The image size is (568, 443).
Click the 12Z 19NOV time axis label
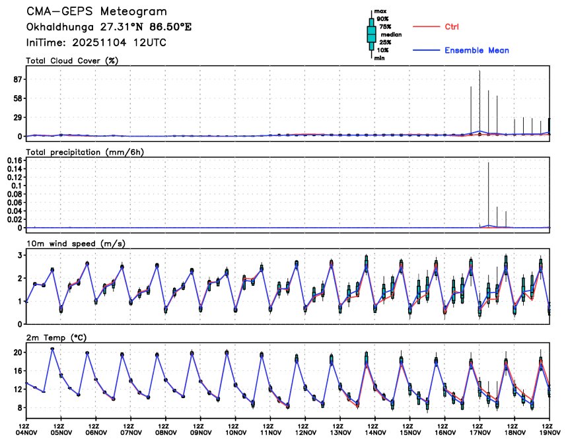(x=550, y=430)
